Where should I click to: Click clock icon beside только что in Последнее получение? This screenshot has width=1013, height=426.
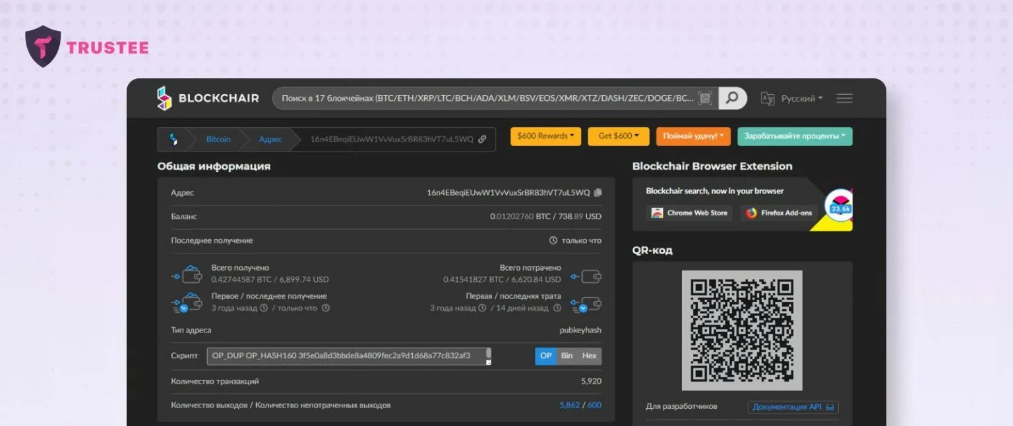click(x=553, y=240)
